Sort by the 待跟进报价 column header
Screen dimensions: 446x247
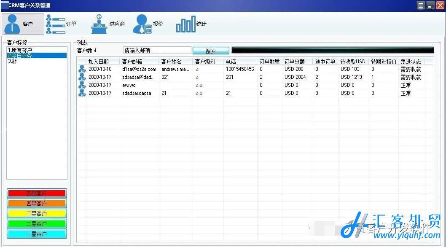pos(384,62)
